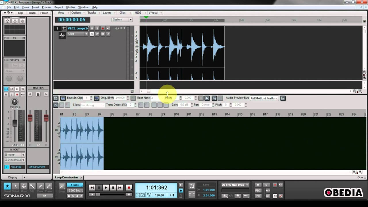Select the Move tool
Viewport: 368px width, 207px height.
[x=24, y=186]
